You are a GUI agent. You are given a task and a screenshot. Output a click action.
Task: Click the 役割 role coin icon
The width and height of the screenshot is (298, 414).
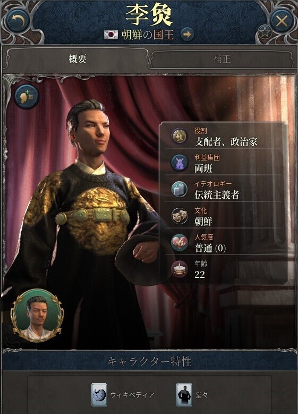(x=179, y=137)
